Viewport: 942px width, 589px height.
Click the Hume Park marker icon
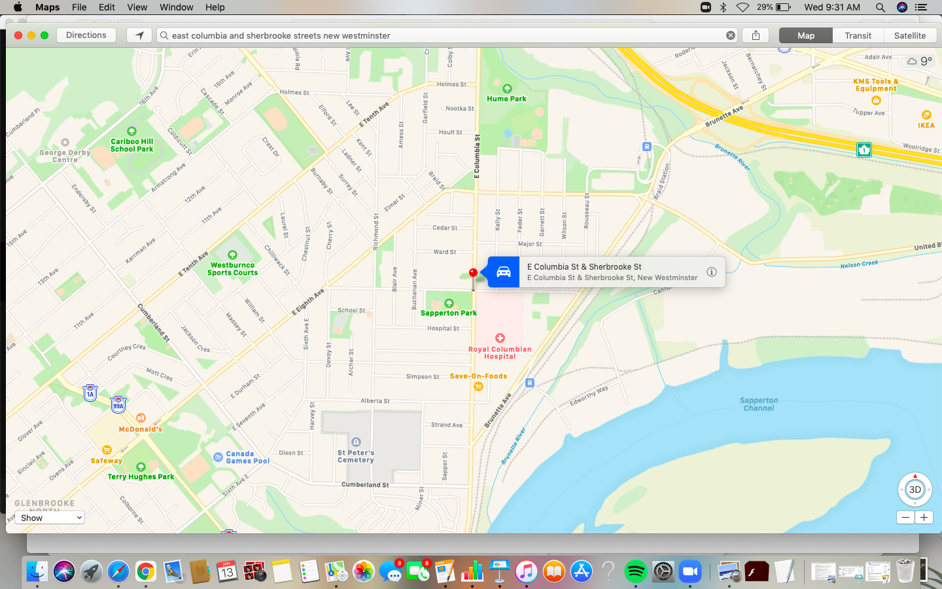click(x=507, y=88)
